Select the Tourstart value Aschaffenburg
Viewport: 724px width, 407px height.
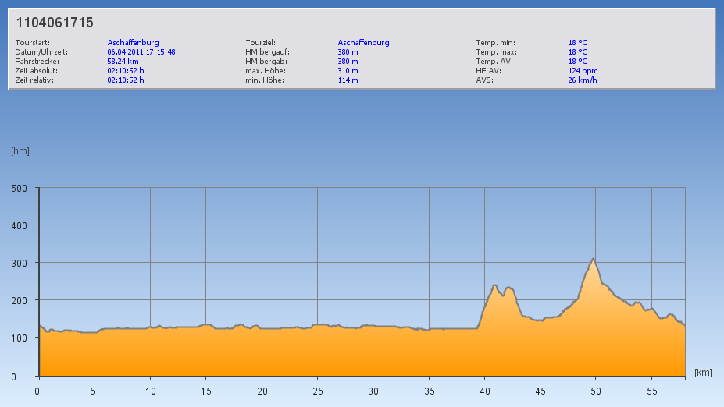(x=133, y=43)
